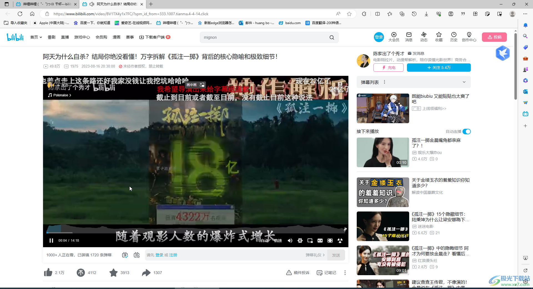Open the 倍速 playback speed menu
The height and width of the screenshot is (289, 533).
click(278, 241)
